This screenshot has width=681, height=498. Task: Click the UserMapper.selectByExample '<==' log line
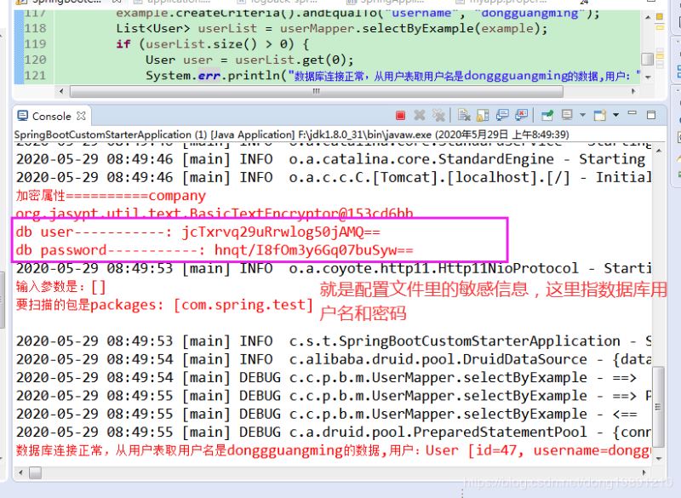point(327,415)
